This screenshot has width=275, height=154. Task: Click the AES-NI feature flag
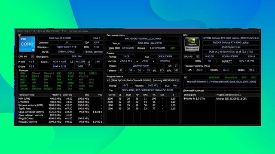point(24,89)
